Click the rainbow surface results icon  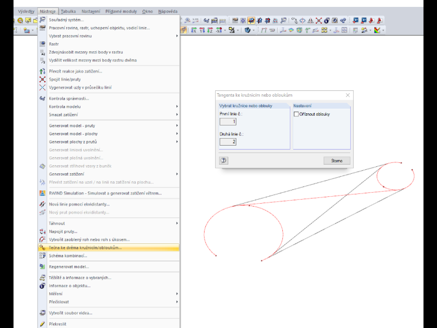pyautogui.click(x=292, y=30)
